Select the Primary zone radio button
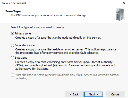 [x=12, y=33]
